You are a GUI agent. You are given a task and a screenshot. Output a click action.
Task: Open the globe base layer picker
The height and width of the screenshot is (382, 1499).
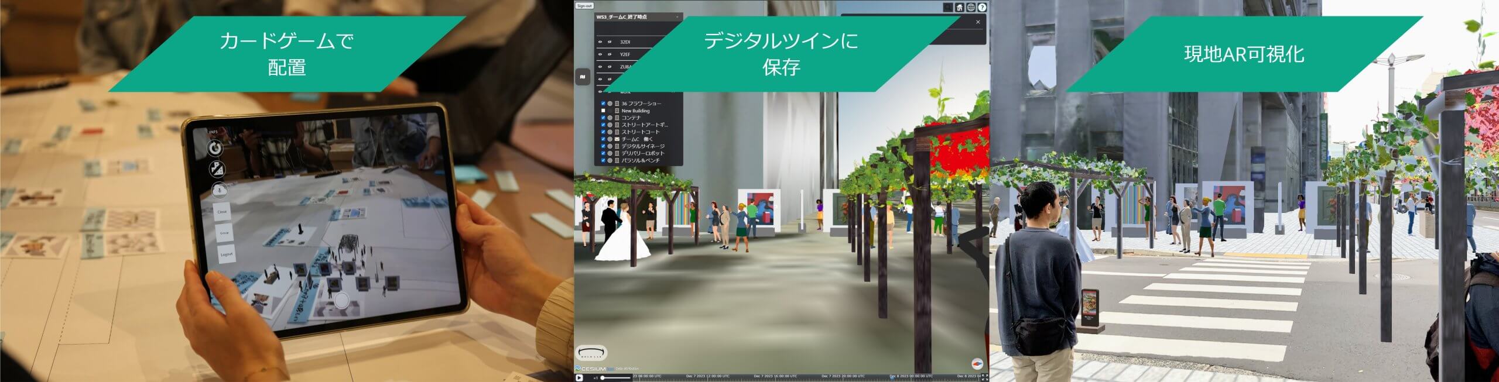click(x=971, y=7)
